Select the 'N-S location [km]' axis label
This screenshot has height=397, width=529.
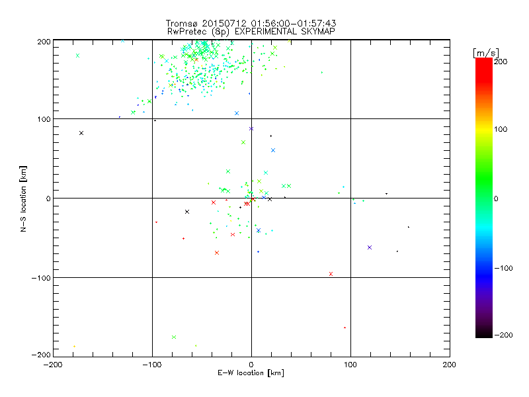click(x=23, y=198)
